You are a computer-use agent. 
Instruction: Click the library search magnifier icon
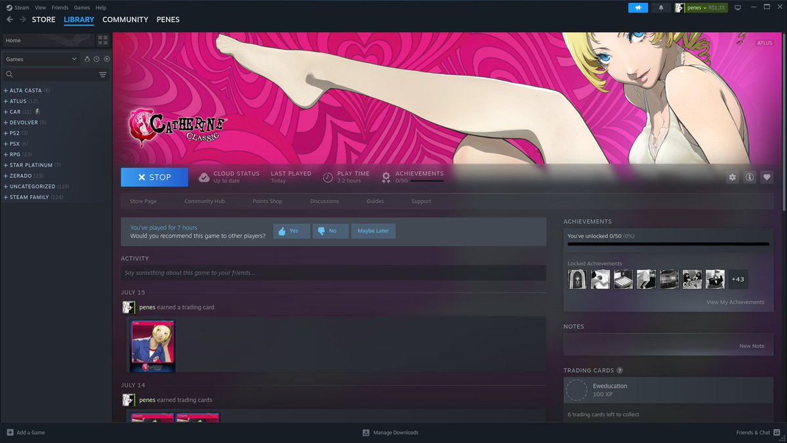(x=9, y=75)
